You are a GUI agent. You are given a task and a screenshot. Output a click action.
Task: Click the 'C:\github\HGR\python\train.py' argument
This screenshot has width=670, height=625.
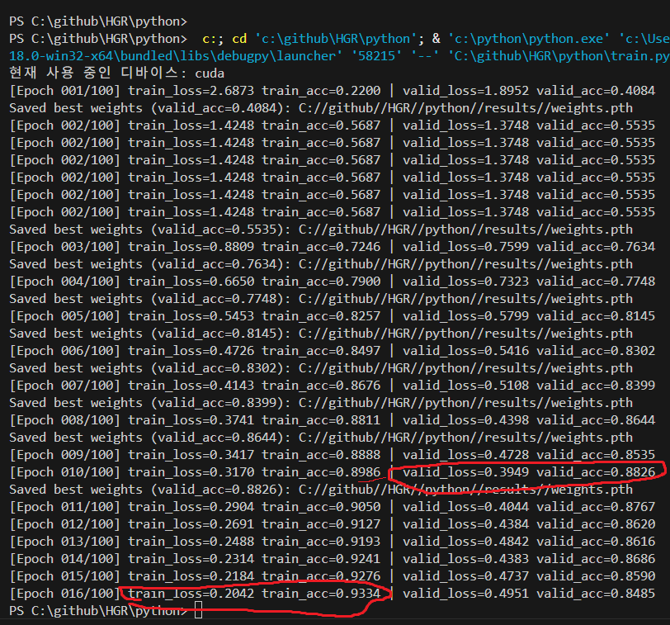pos(559,56)
